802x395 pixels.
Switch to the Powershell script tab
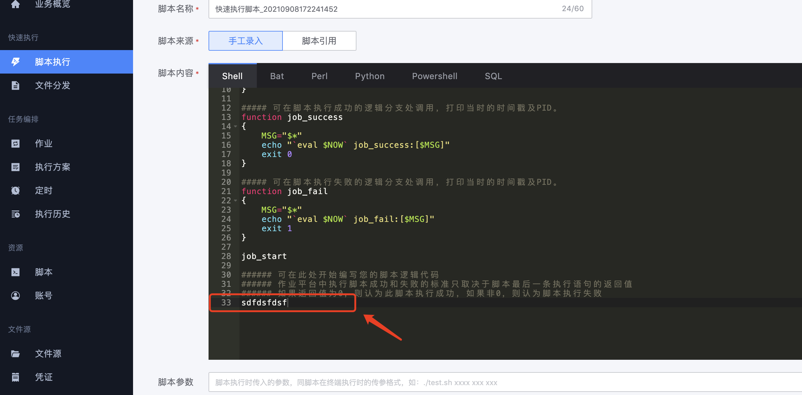click(x=435, y=76)
